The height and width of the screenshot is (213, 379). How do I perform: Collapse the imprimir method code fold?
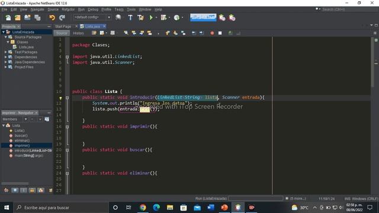tap(67, 127)
